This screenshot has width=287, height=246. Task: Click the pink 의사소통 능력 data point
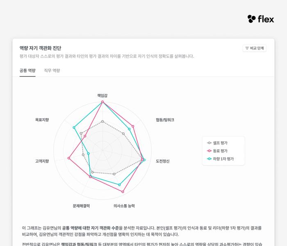[123, 192]
